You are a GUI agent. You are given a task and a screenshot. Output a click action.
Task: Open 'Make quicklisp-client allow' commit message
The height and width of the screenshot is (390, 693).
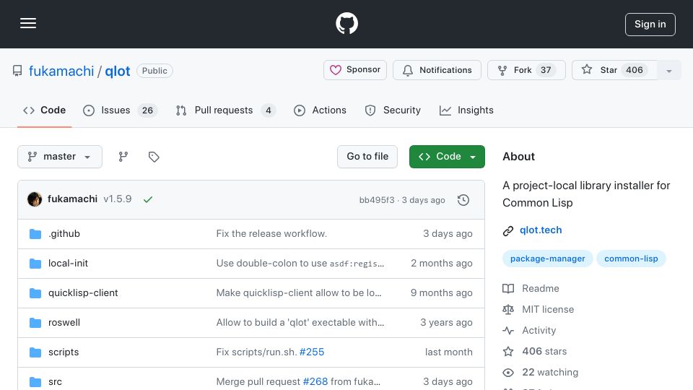click(299, 292)
